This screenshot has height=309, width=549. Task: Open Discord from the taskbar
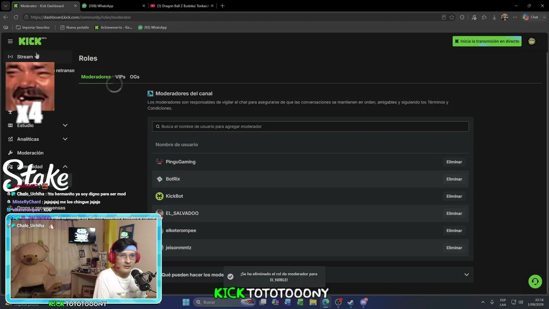364,302
